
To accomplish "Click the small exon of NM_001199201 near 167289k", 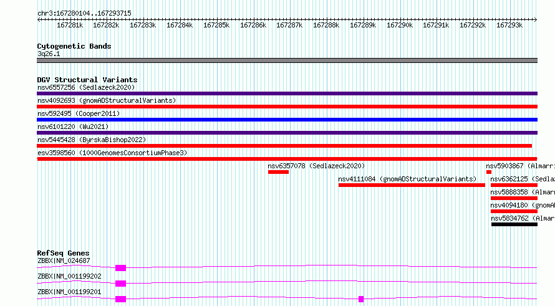I will 361,299.
